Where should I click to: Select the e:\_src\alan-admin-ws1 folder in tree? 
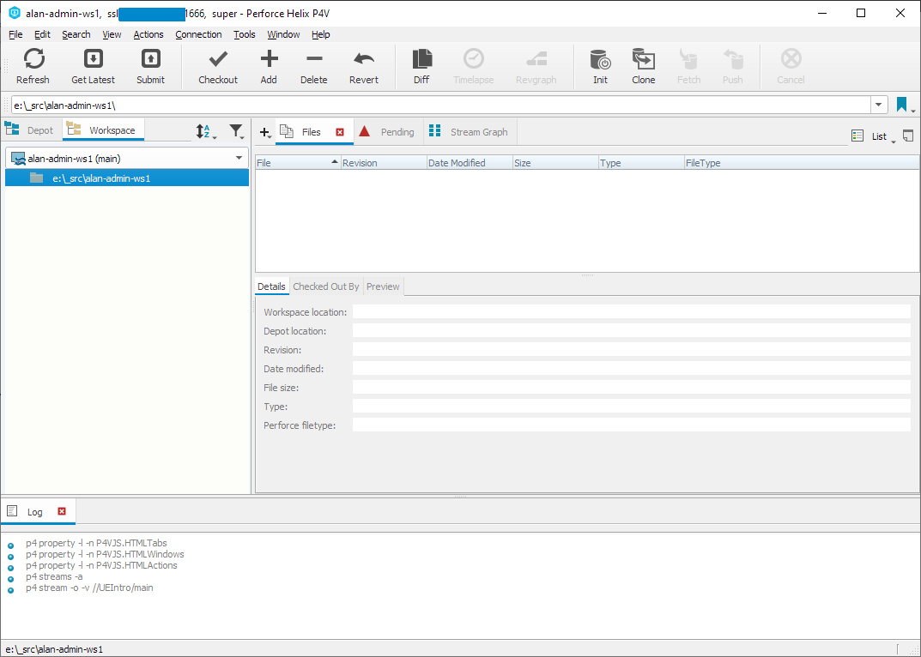(127, 178)
